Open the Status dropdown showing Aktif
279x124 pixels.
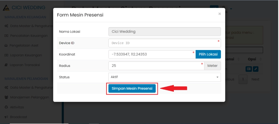click(165, 77)
